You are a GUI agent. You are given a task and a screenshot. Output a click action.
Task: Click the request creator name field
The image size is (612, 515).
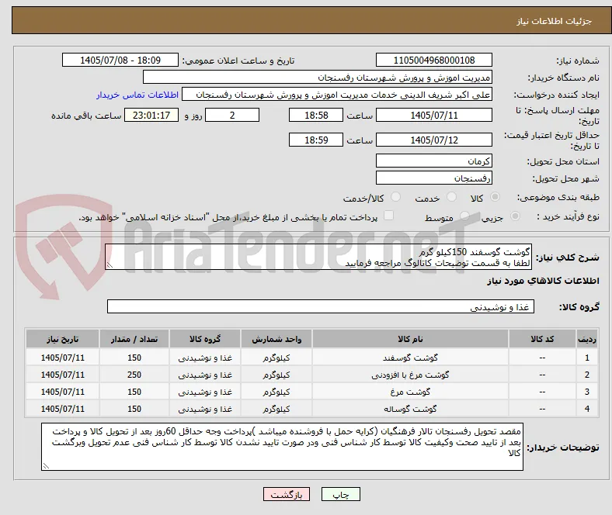pyautogui.click(x=337, y=95)
